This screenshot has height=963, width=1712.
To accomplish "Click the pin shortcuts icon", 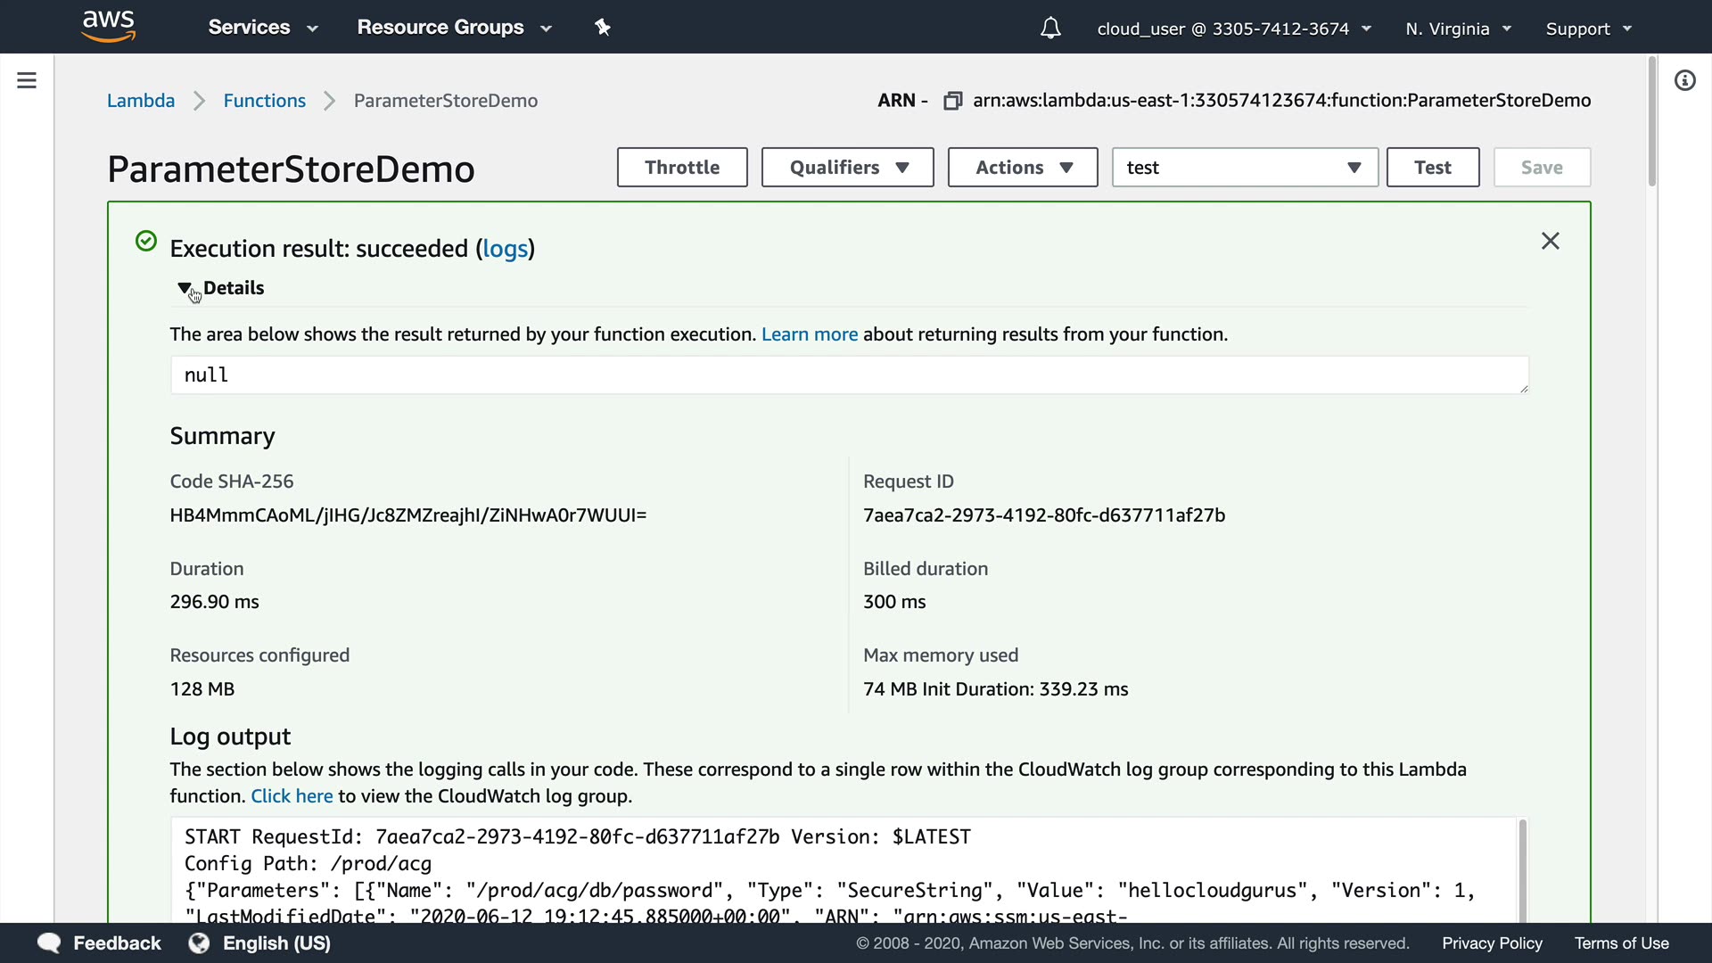I will pyautogui.click(x=603, y=28).
